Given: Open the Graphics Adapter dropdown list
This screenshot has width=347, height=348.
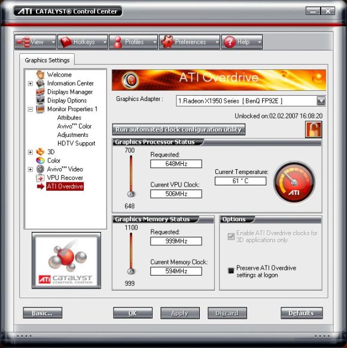Looking at the screenshot, I should pyautogui.click(x=321, y=101).
